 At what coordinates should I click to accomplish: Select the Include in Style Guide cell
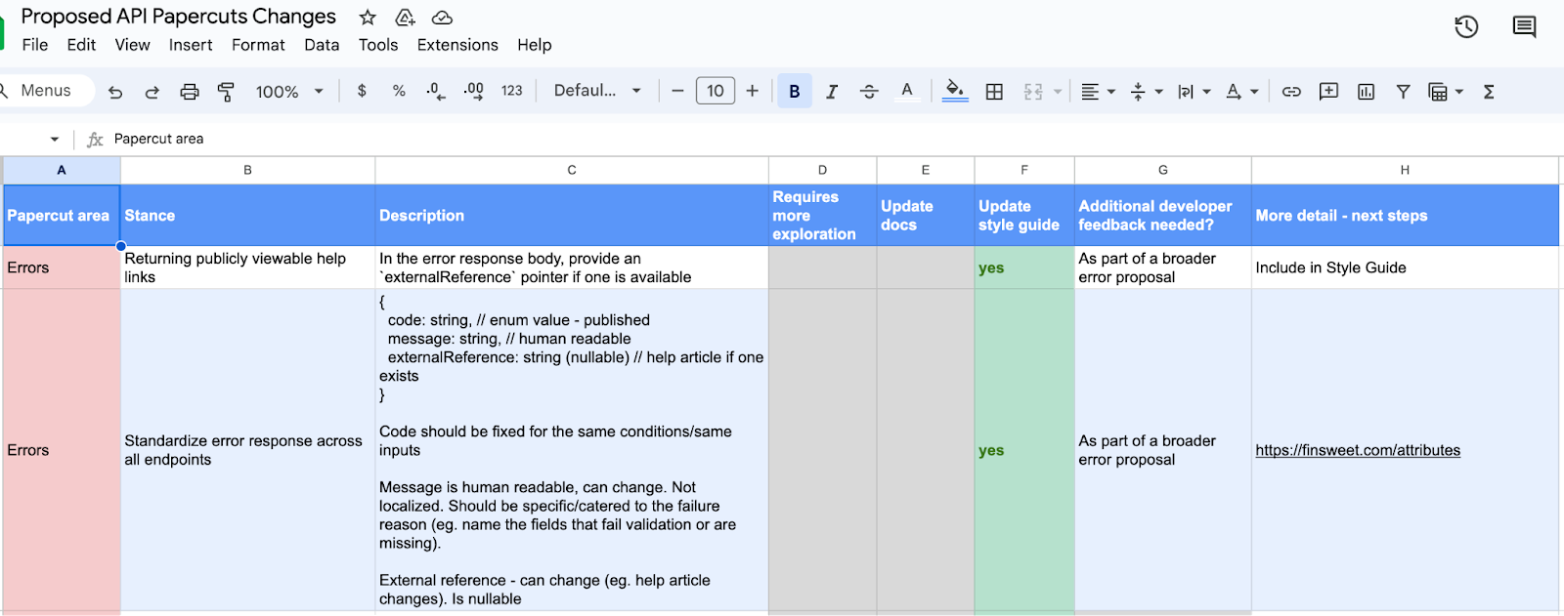click(x=1405, y=267)
